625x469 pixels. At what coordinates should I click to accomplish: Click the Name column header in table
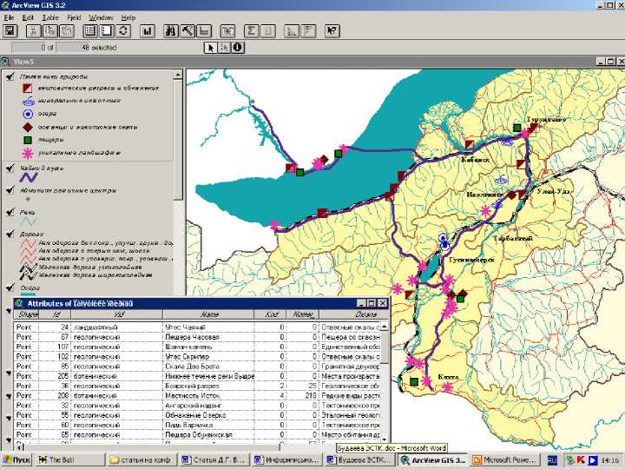[208, 314]
